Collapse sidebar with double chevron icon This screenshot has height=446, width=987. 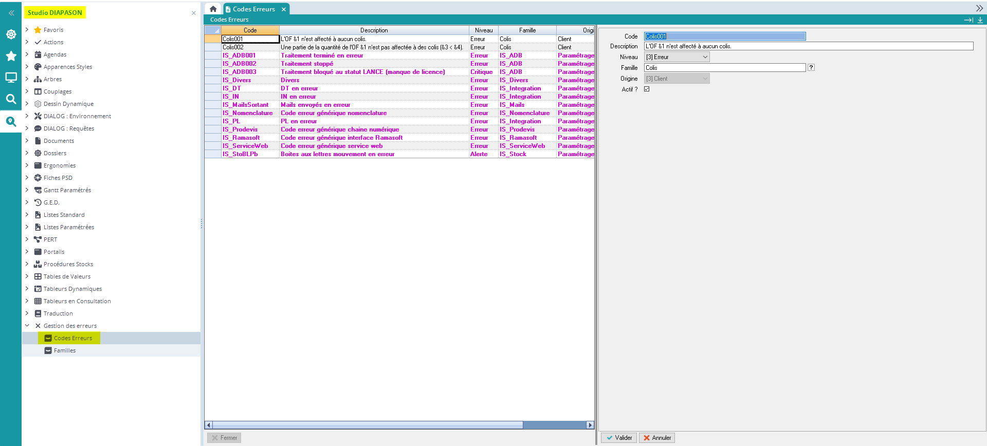coord(11,13)
